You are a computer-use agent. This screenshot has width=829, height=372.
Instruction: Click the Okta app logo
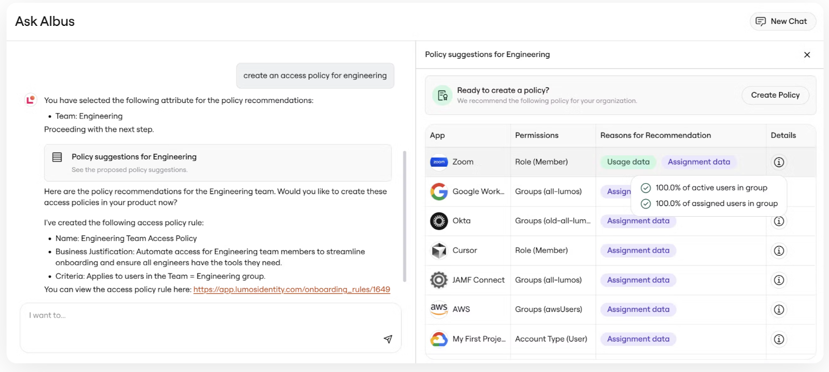[x=439, y=221]
